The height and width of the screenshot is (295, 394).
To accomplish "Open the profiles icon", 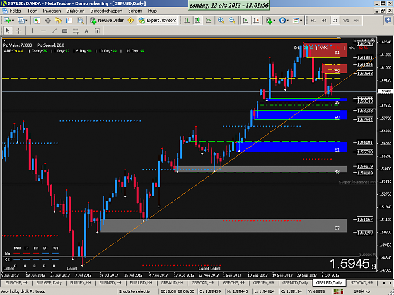I will [21, 20].
